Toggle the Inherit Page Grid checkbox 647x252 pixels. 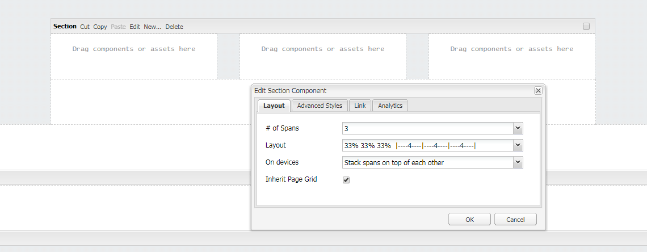click(346, 180)
